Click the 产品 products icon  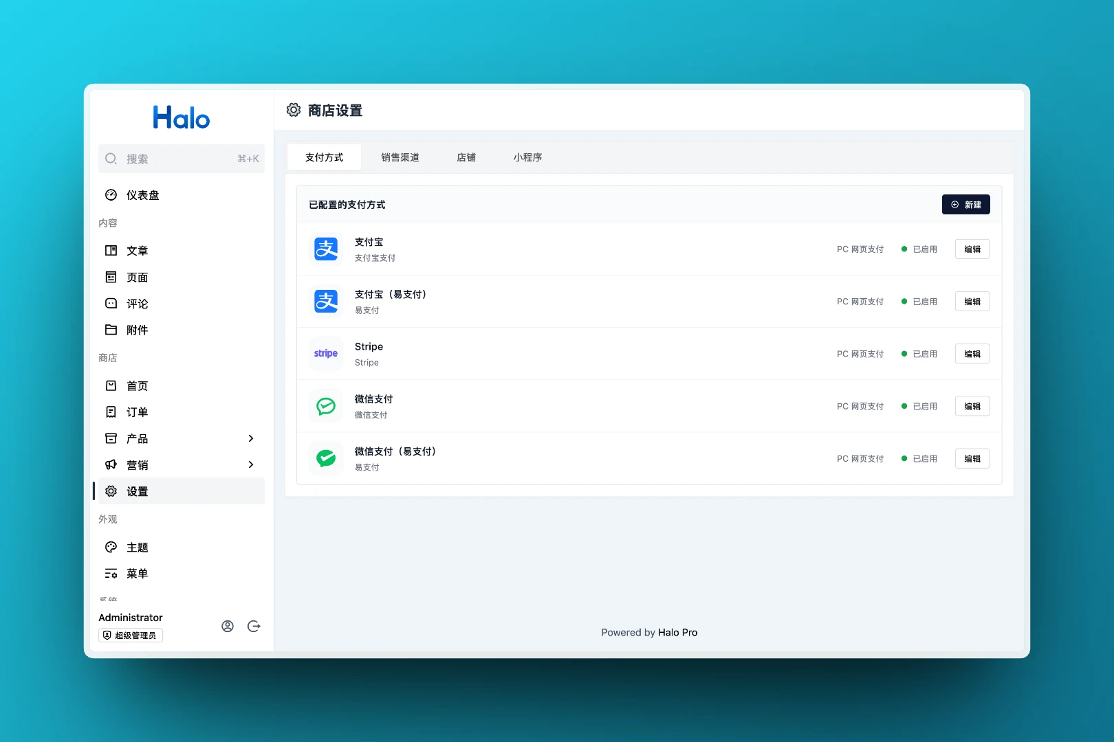111,438
